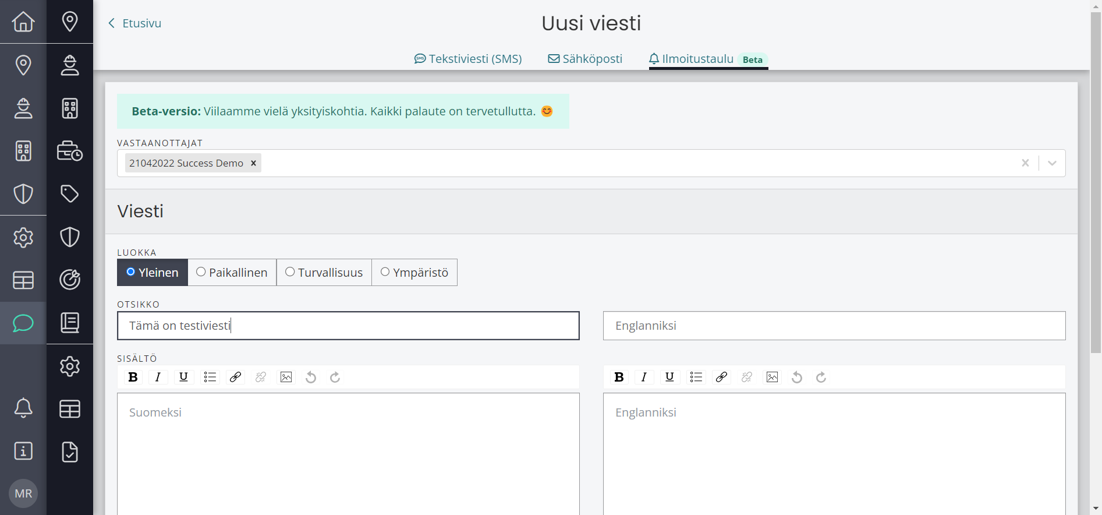Click the vertical page scrollbar
The width and height of the screenshot is (1102, 515).
coord(1096,182)
